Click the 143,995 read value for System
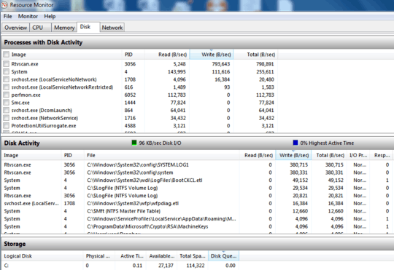 coord(177,72)
